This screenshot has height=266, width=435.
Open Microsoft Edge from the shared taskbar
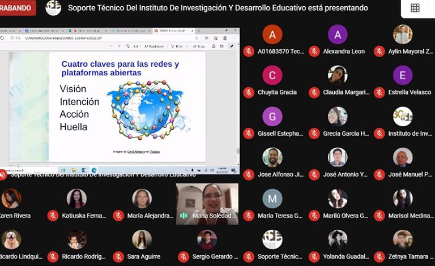[x=94, y=170]
